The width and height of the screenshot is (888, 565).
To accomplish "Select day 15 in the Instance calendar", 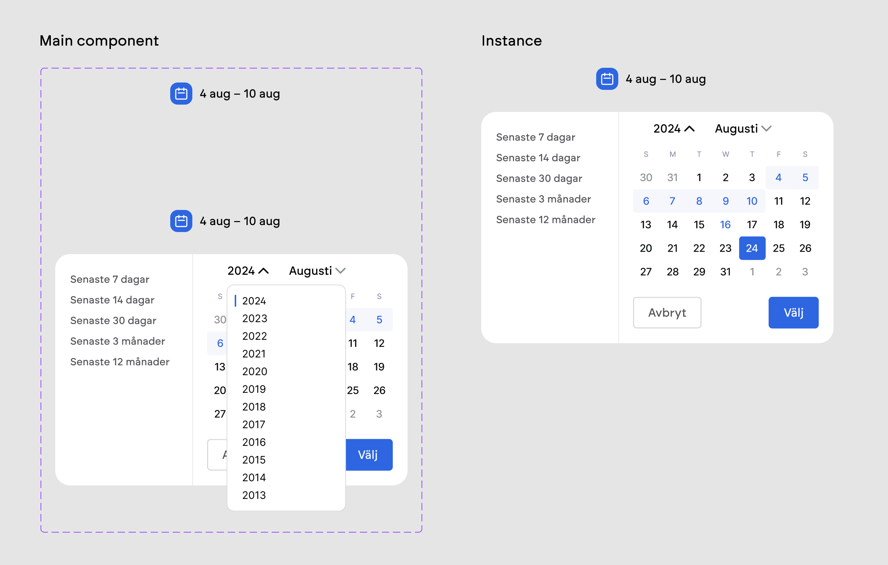I will click(x=699, y=224).
